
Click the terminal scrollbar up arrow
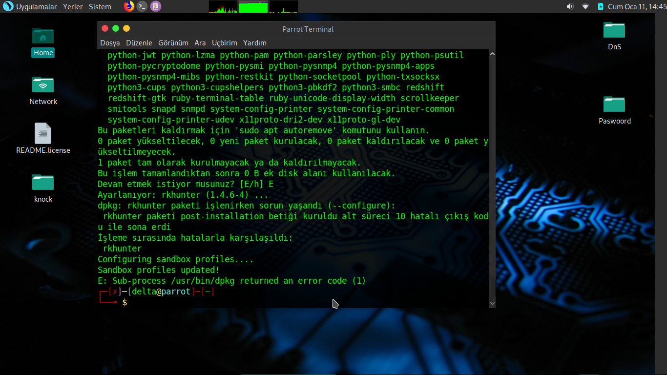(x=492, y=54)
